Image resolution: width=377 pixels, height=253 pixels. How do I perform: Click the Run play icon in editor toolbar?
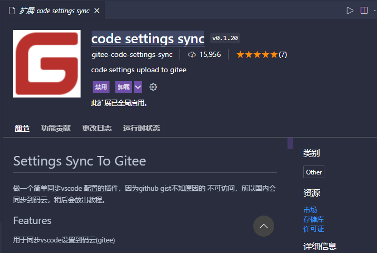(350, 11)
